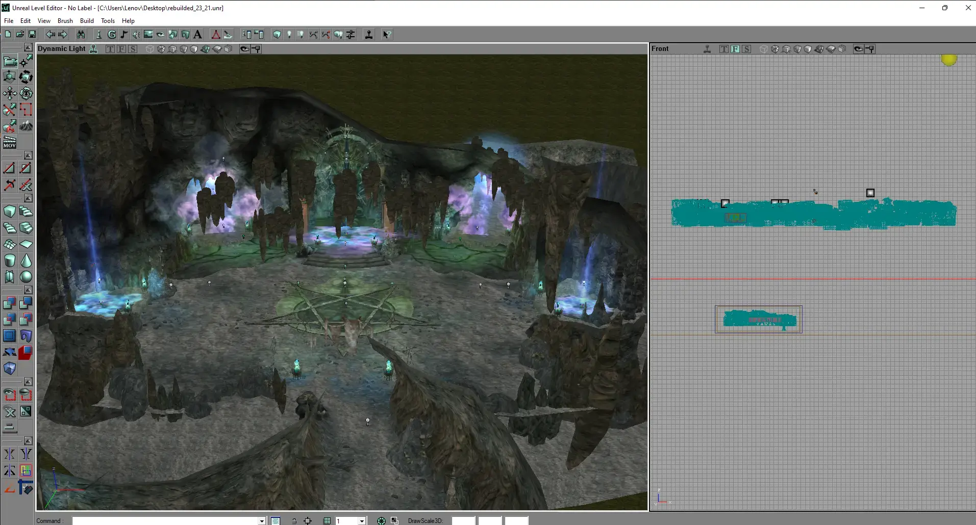Open the Help menu
The height and width of the screenshot is (525, 976).
pos(128,21)
